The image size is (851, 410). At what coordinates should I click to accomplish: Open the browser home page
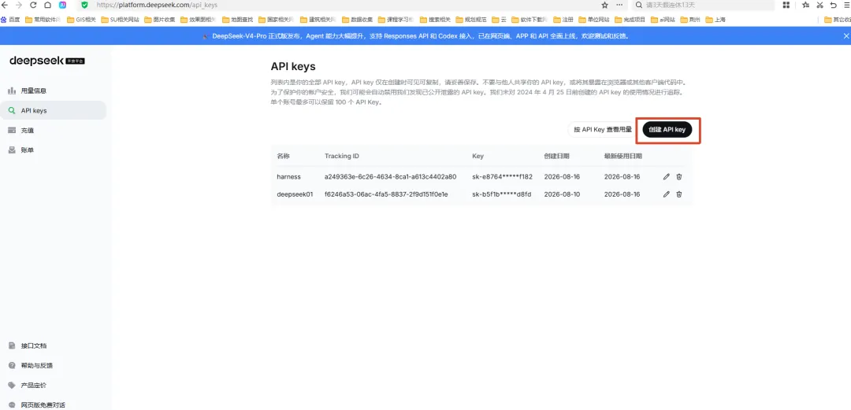point(48,5)
